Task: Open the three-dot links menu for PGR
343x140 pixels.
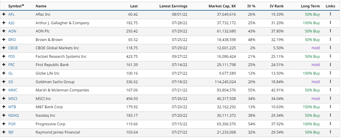Action: (330, 124)
